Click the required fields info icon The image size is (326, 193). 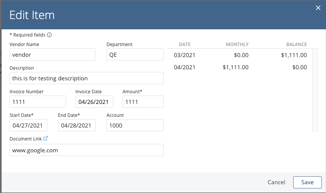tap(49, 35)
